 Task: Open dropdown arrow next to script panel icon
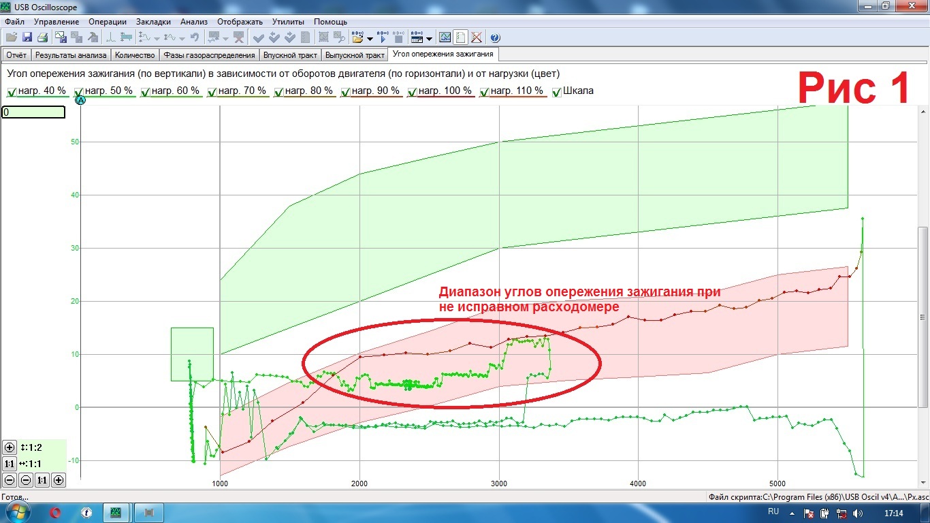pos(429,38)
